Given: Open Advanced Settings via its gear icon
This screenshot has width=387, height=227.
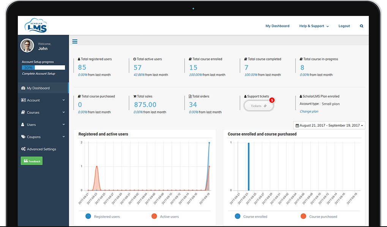Looking at the screenshot, I should coord(23,149).
